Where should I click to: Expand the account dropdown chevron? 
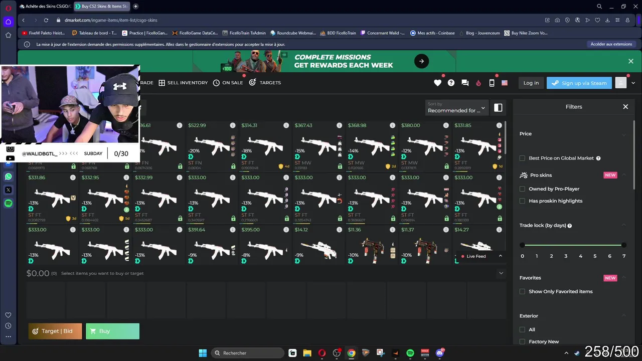[x=633, y=83]
